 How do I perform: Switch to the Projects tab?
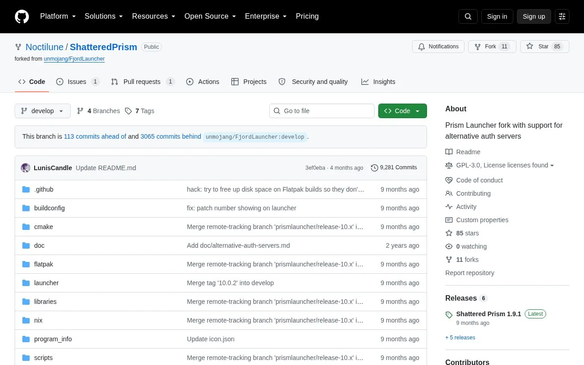[249, 82]
